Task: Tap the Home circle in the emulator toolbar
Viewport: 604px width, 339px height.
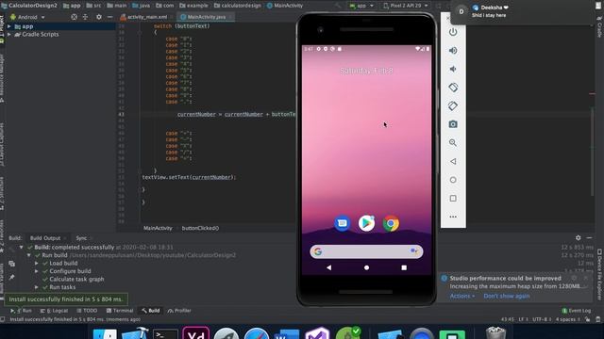Action: pos(453,180)
